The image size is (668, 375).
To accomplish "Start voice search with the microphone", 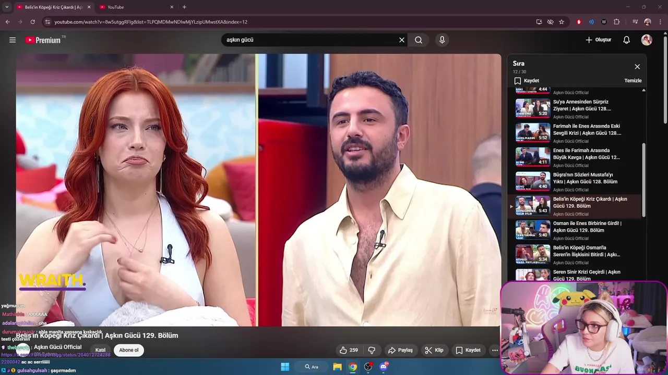I will pyautogui.click(x=442, y=40).
